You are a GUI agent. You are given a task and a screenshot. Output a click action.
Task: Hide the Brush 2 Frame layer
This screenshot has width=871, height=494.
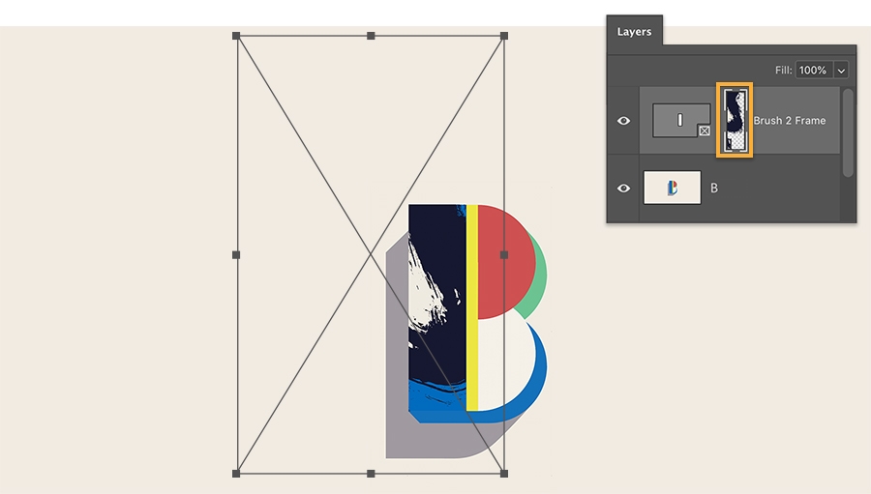tap(623, 121)
